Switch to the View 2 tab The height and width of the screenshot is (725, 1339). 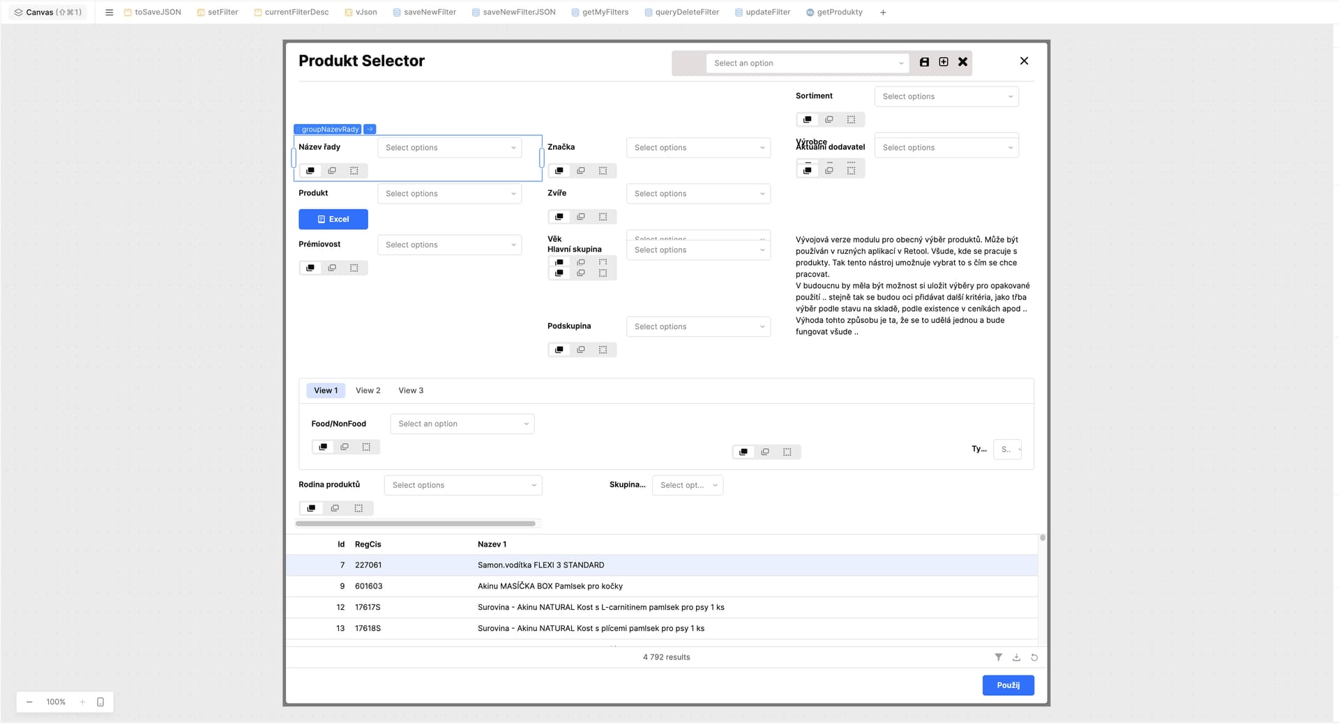tap(368, 391)
